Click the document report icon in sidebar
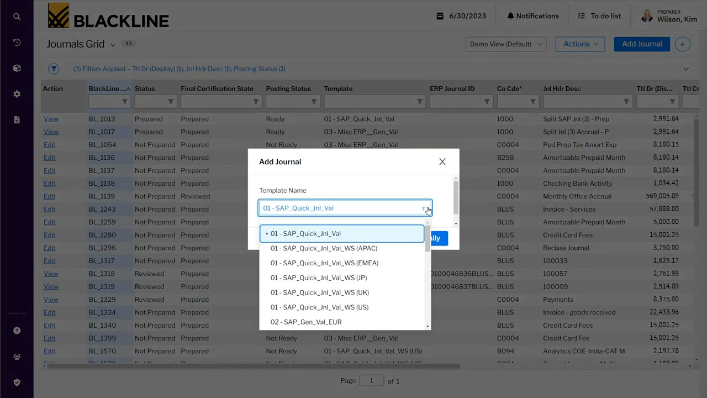The width and height of the screenshot is (707, 398). [17, 119]
